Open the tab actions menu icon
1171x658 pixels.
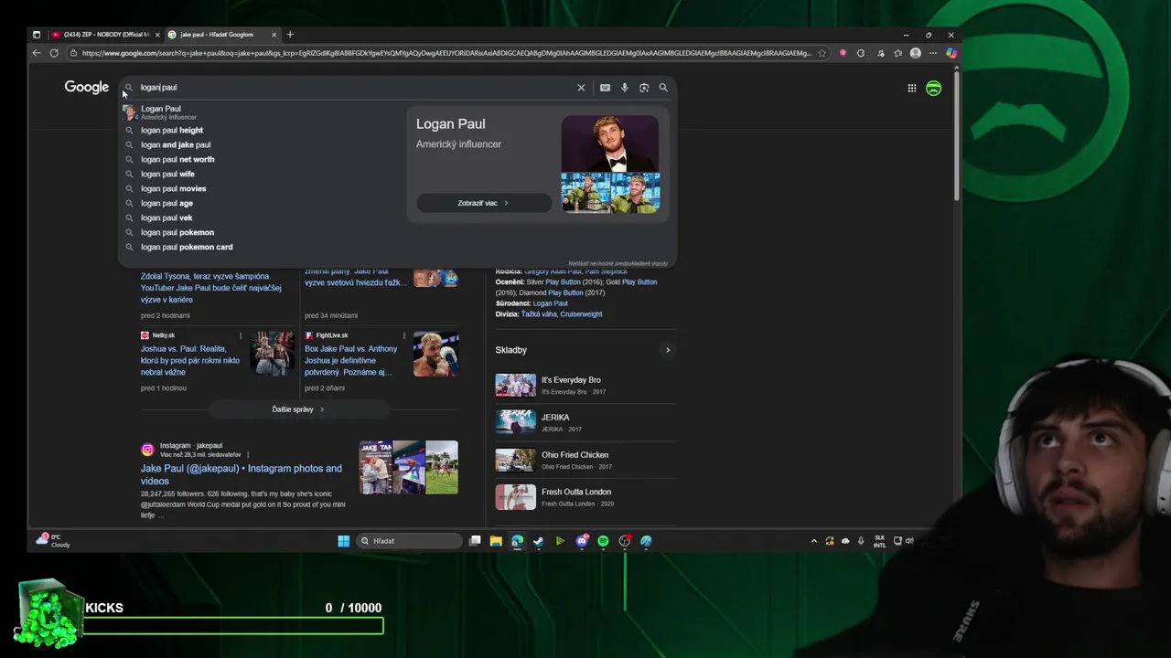coord(37,35)
